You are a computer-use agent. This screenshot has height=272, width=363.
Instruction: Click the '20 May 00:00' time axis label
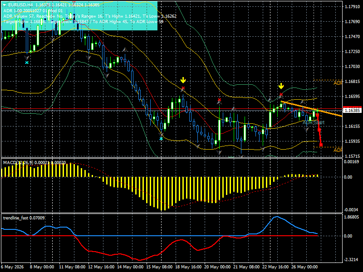click(x=217, y=267)
